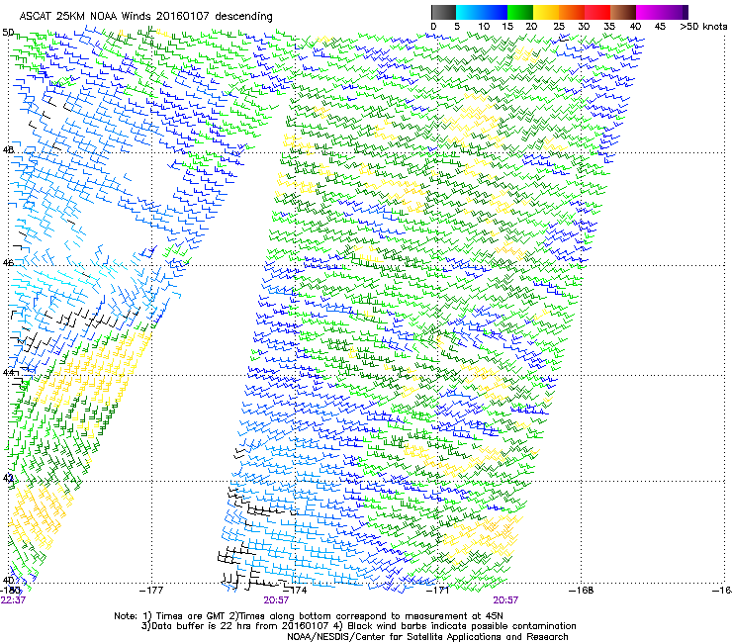Click the latitude label '42'
The width and height of the screenshot is (732, 643).
click(8, 478)
